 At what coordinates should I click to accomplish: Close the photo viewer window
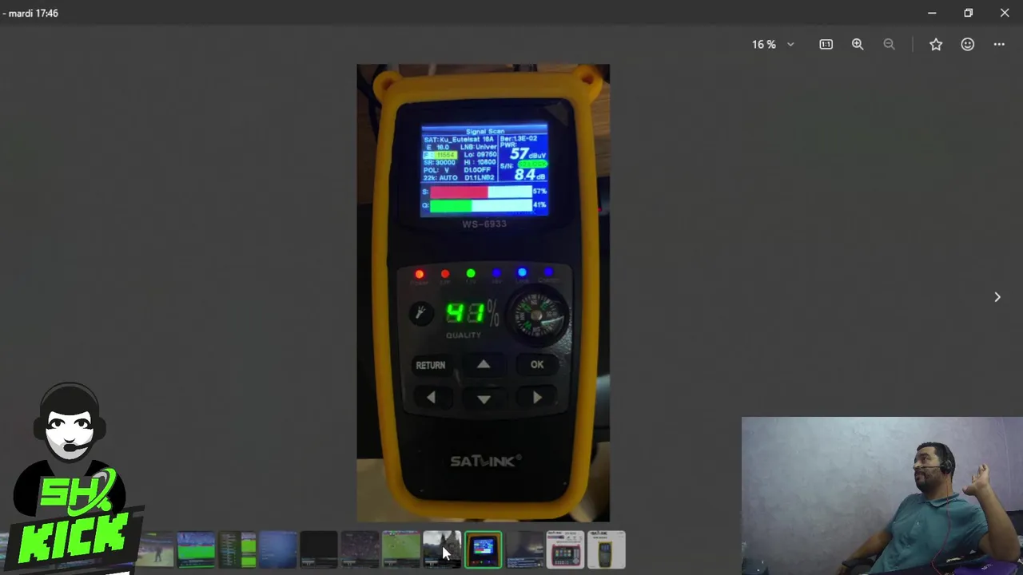[1005, 13]
